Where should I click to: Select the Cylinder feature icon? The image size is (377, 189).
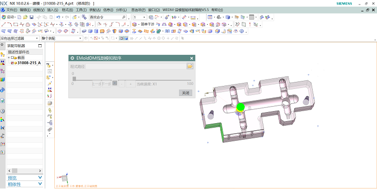[96, 31]
